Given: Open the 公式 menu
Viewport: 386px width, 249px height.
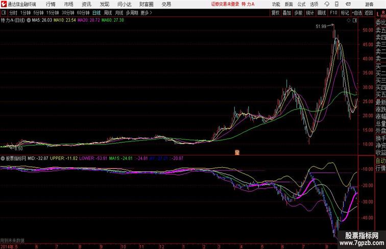Looking at the screenshot, I should (301, 4).
